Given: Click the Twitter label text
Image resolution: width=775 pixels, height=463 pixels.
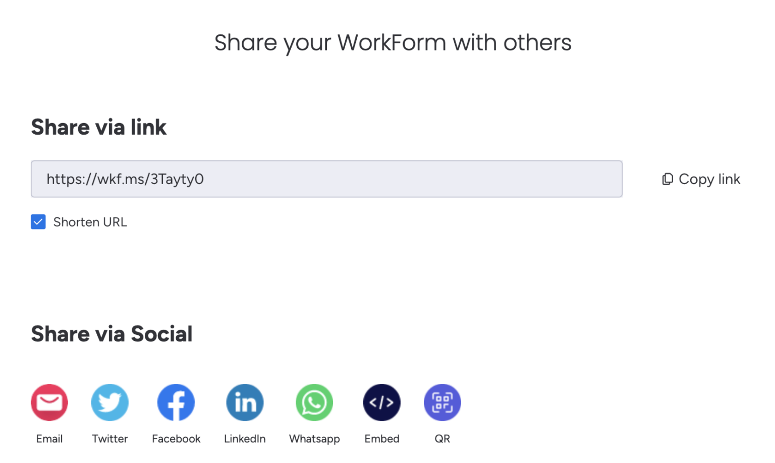Looking at the screenshot, I should [x=109, y=439].
